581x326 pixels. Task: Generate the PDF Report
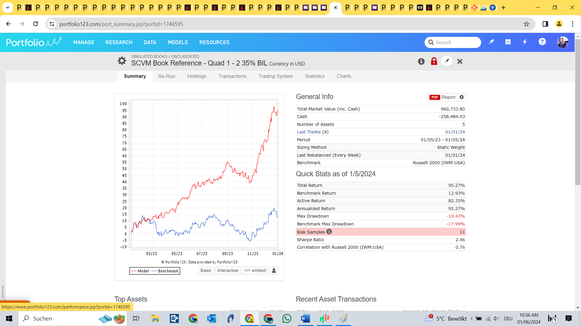pyautogui.click(x=442, y=97)
